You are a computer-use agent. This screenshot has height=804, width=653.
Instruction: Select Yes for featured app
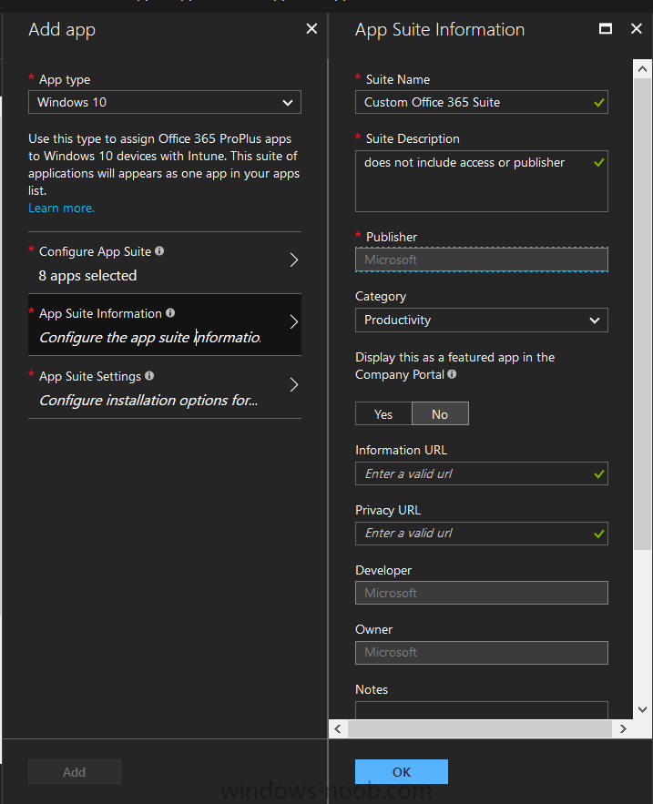[383, 413]
